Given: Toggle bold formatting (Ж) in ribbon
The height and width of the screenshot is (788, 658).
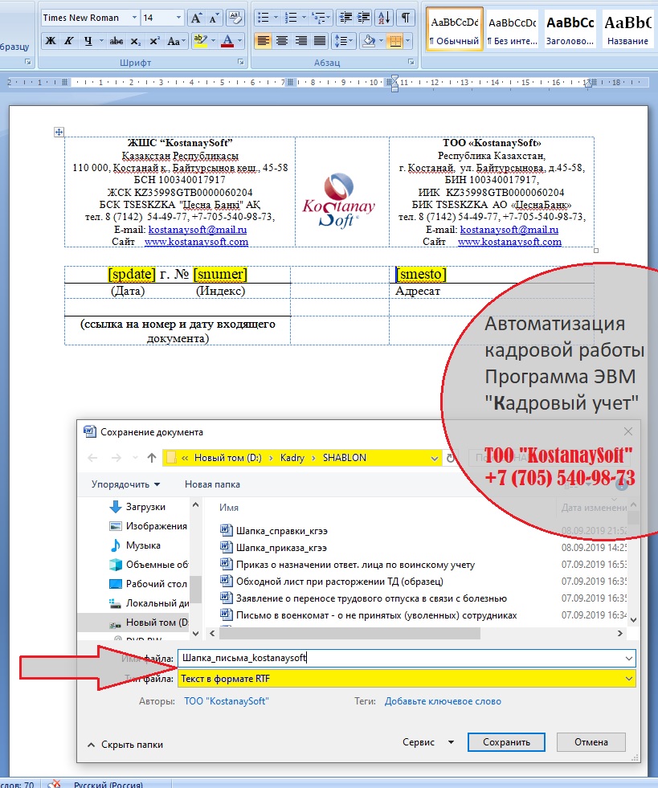Looking at the screenshot, I should click(51, 41).
